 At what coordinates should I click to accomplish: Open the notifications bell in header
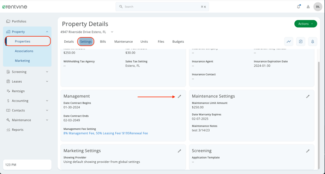coord(299,7)
